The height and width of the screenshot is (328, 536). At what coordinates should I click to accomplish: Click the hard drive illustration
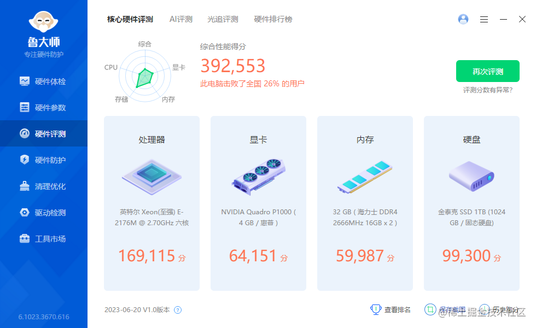[471, 176]
